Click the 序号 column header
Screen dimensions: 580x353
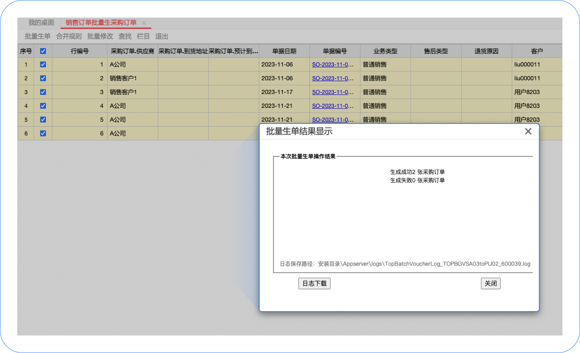click(x=26, y=51)
